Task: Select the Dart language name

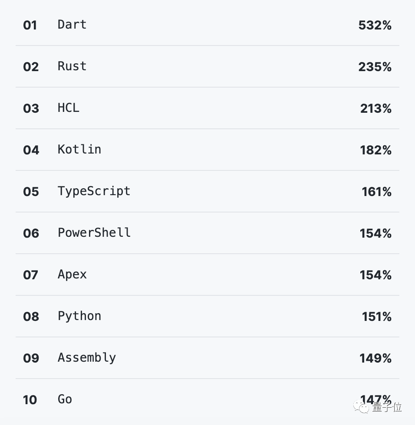Action: coord(72,25)
